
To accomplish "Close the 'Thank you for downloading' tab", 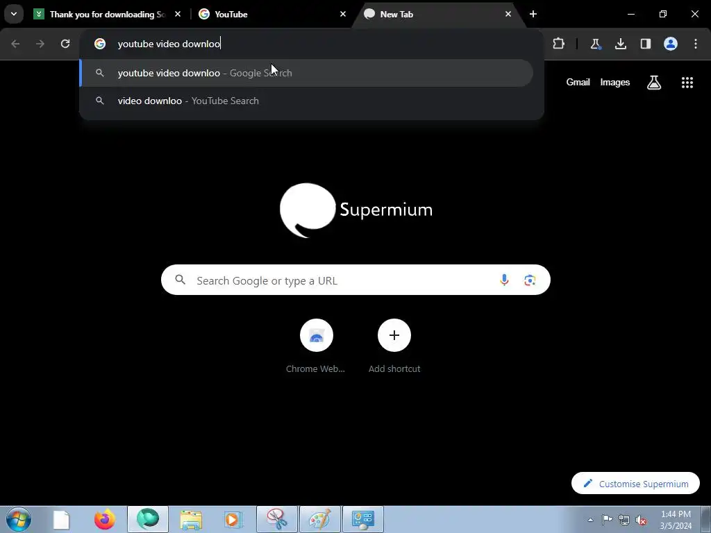I will (x=178, y=14).
